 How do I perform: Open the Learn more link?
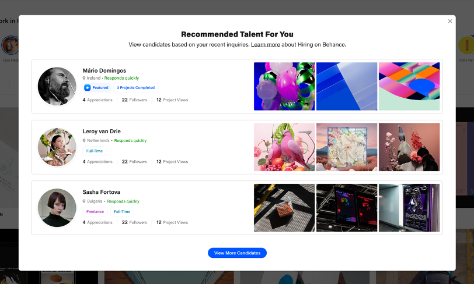click(x=266, y=45)
